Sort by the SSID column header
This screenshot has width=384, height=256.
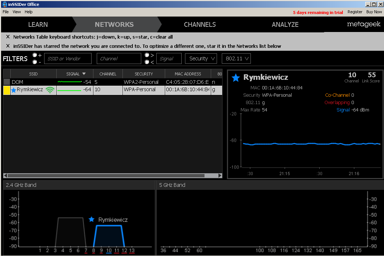pos(33,74)
